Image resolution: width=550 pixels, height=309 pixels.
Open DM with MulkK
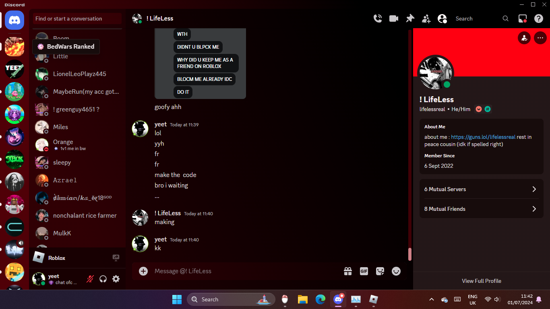77,233
